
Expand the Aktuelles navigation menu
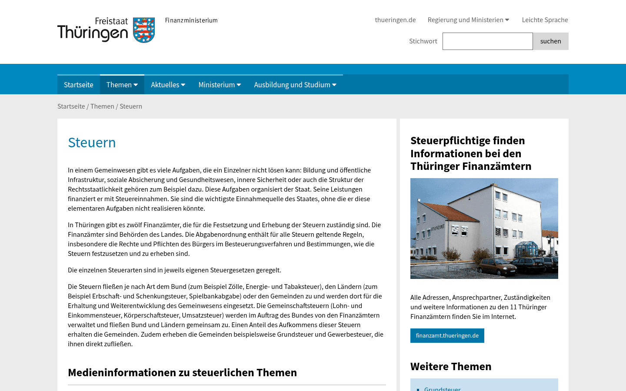[x=168, y=85]
